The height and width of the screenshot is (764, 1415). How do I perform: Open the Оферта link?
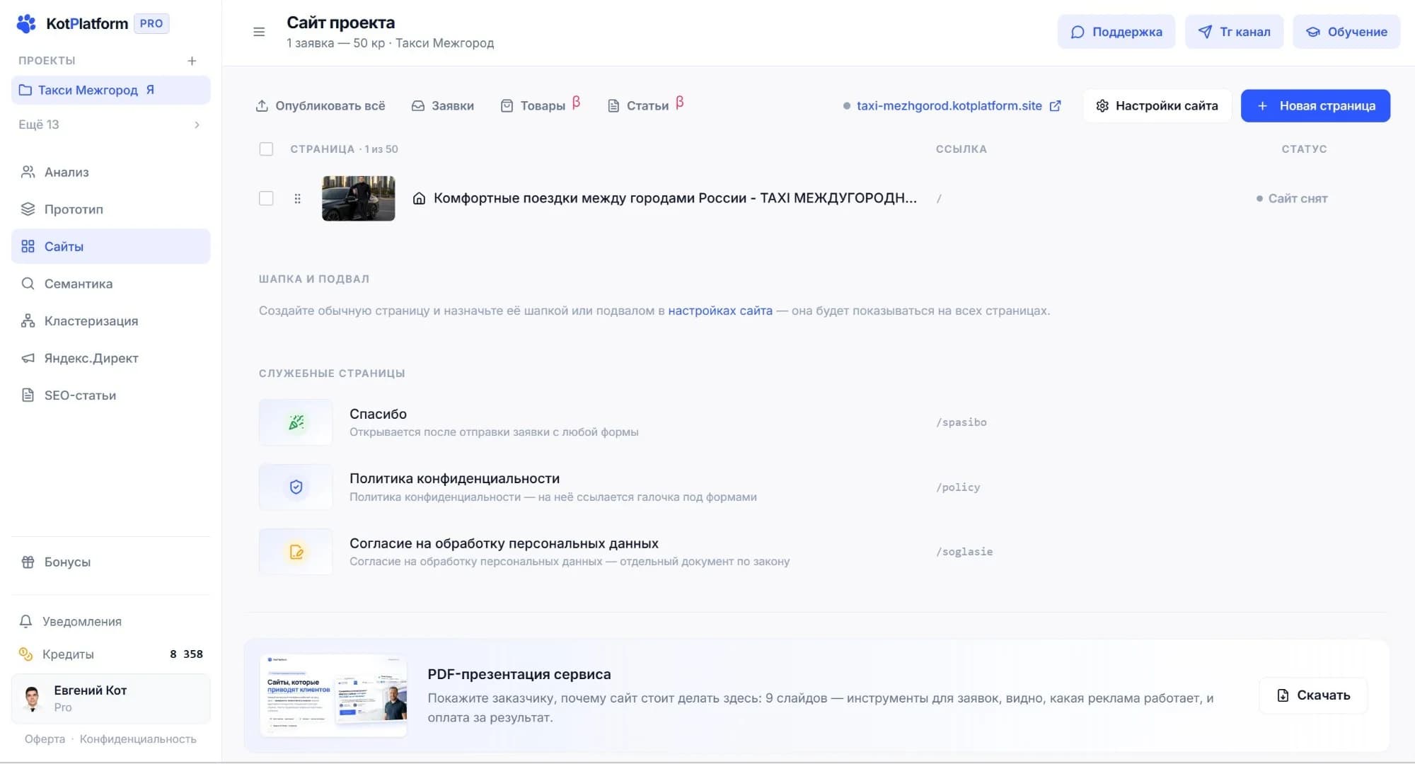point(45,739)
